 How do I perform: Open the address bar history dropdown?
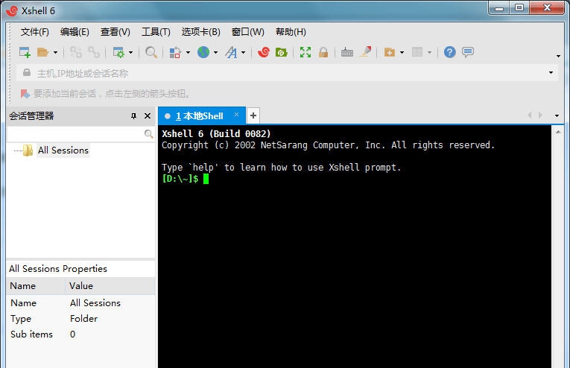click(551, 73)
